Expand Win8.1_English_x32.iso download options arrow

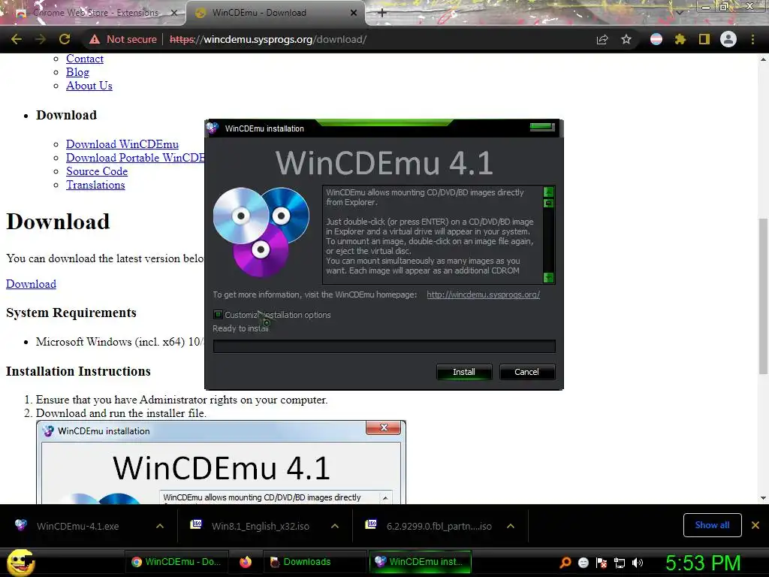[x=335, y=525]
